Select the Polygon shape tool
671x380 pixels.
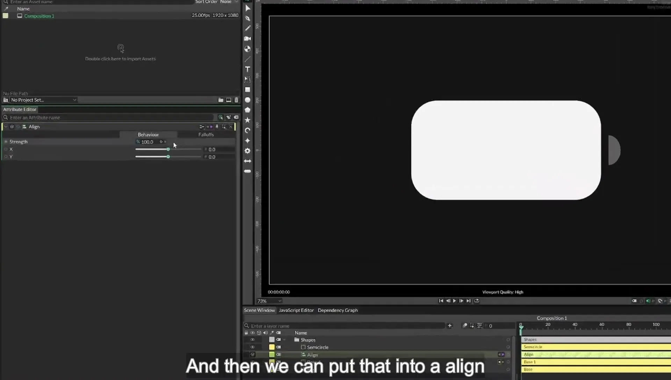(248, 110)
